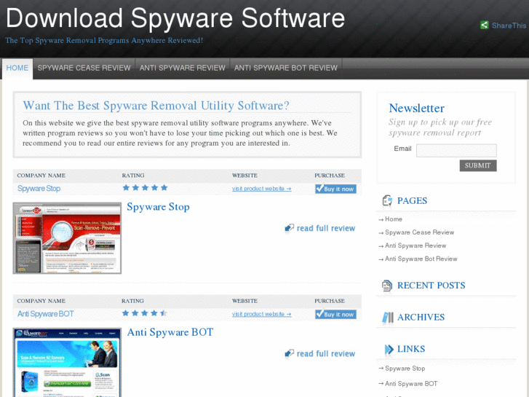The width and height of the screenshot is (529, 397).
Task: Click the Pages section document icon
Action: tap(387, 200)
